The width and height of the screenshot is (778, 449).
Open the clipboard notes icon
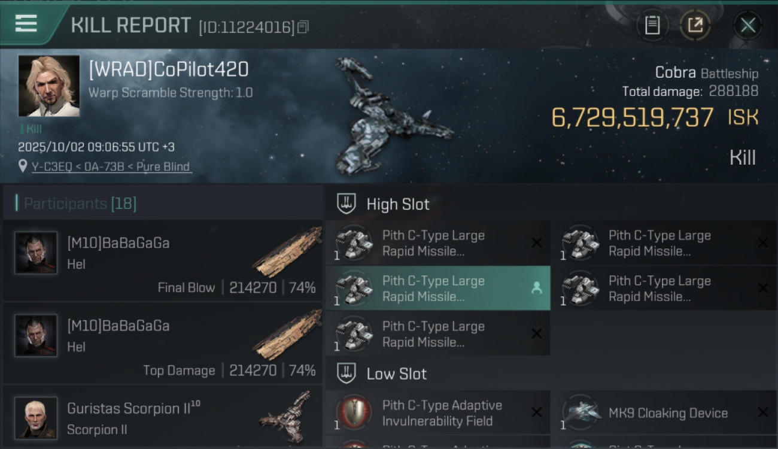[x=652, y=25]
